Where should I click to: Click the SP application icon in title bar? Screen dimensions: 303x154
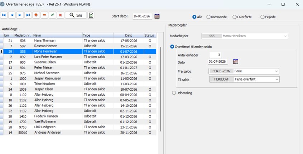pos(2,4)
